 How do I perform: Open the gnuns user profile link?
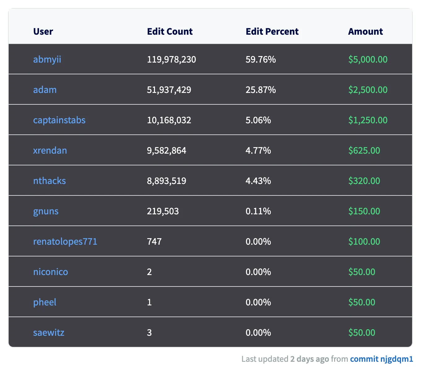[x=45, y=211]
